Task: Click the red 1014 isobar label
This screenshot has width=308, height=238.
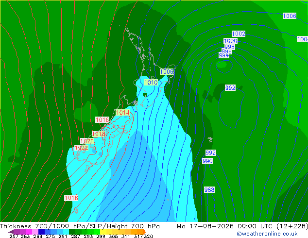Action: 123,113
